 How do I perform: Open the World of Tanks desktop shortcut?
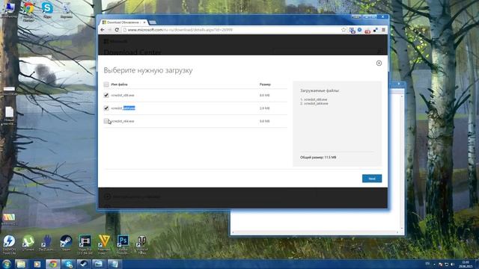[141, 244]
